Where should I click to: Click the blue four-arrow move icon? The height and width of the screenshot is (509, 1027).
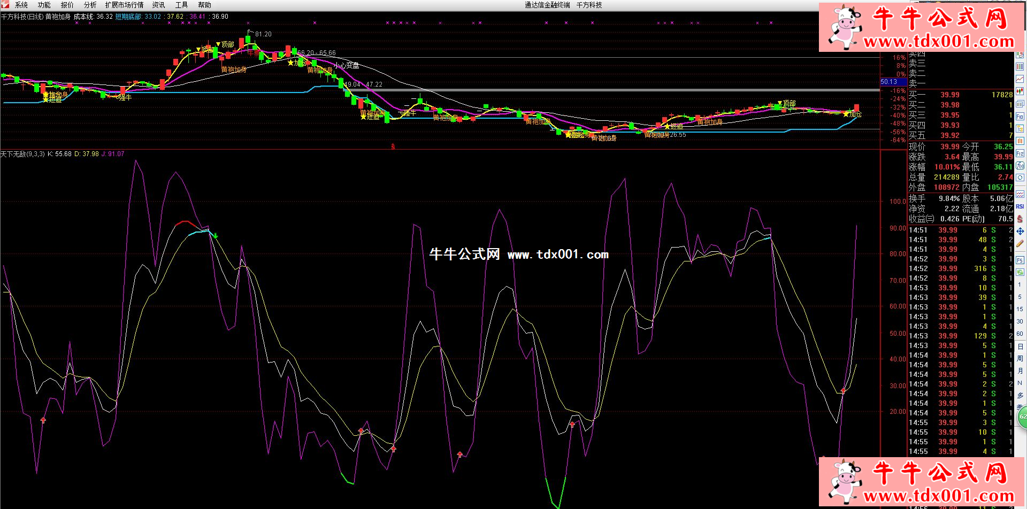pyautogui.click(x=1020, y=231)
